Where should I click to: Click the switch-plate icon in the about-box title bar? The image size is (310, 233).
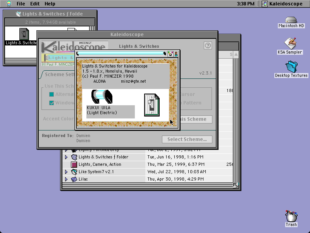point(176,54)
